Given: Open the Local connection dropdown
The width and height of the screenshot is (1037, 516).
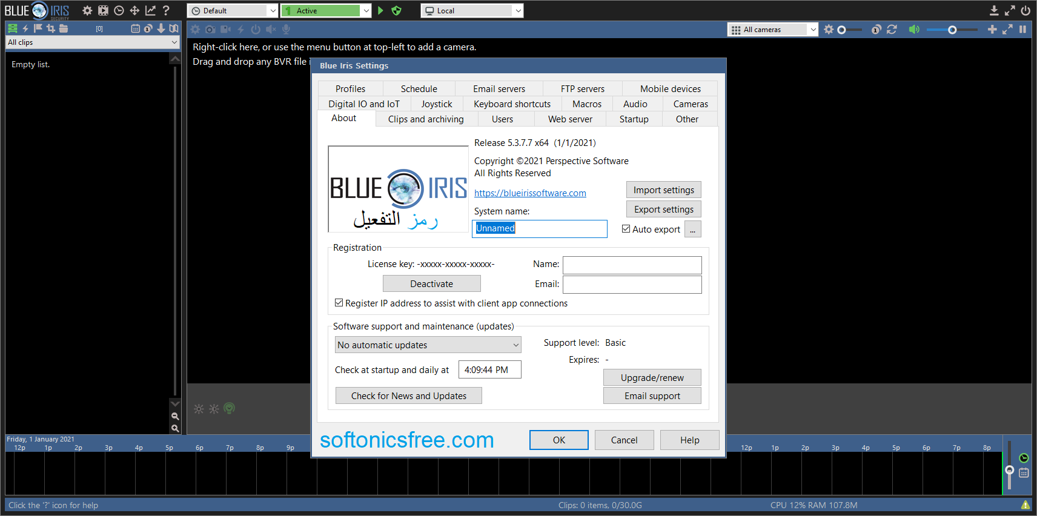Looking at the screenshot, I should [472, 10].
